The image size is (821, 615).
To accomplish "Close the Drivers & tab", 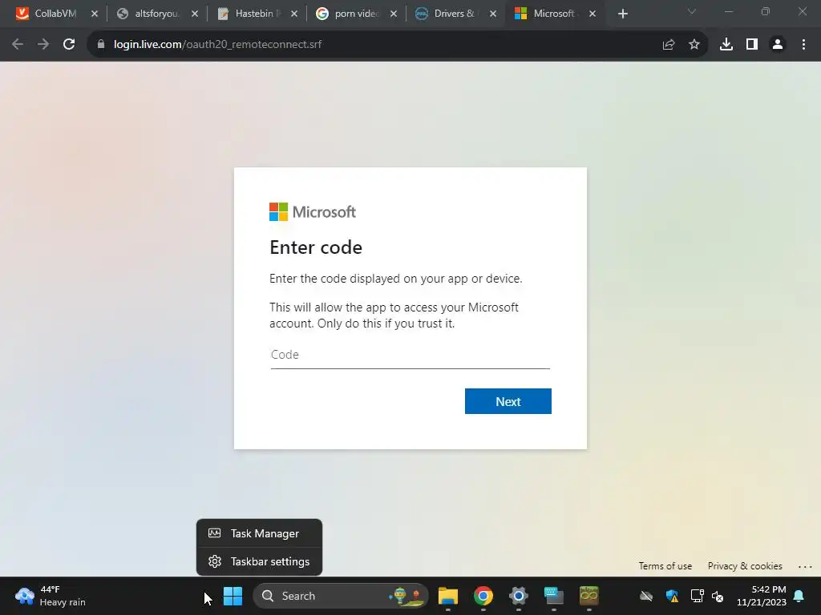I will coord(493,14).
